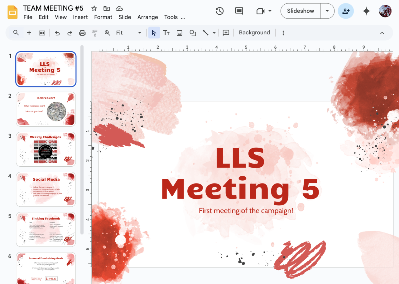Click the Background button
Viewport: 399px width, 284px height.
[254, 33]
